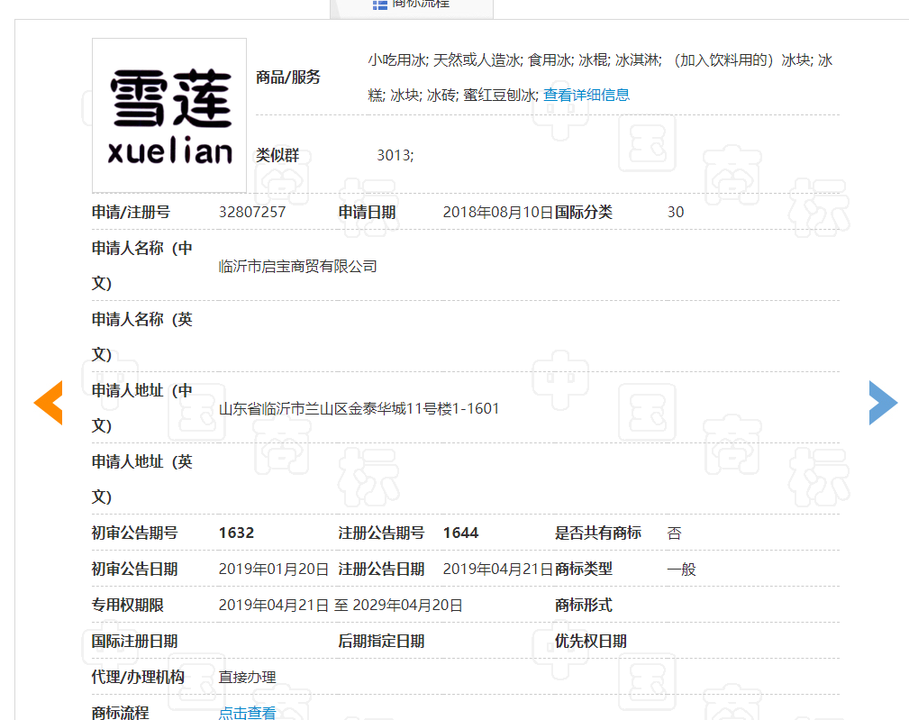Click the 商品/服务 label
909x720 pixels.
click(x=288, y=77)
